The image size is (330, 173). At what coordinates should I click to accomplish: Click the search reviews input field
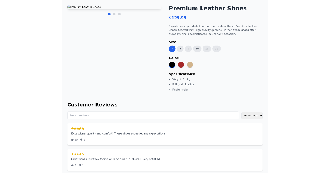pyautogui.click(x=153, y=115)
